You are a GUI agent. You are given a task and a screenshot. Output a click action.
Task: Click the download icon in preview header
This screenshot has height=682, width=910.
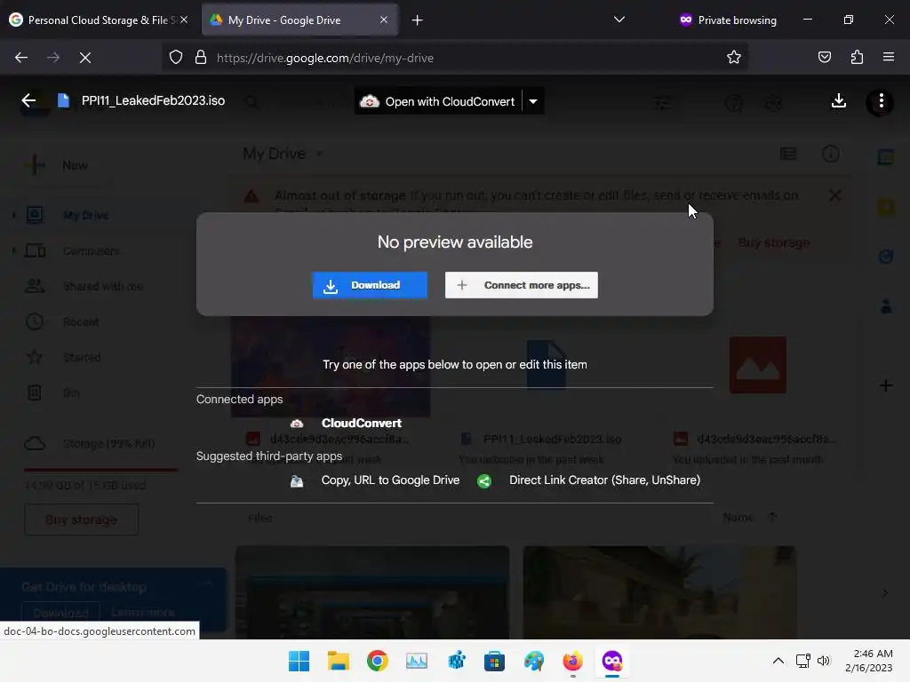point(839,101)
